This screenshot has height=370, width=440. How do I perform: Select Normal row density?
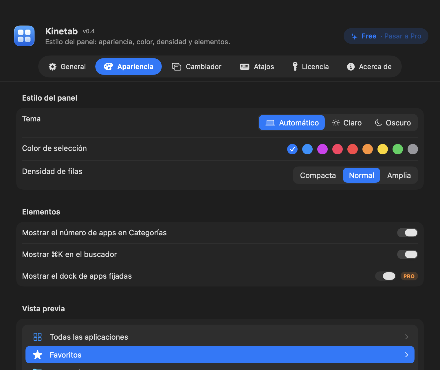[x=362, y=175]
